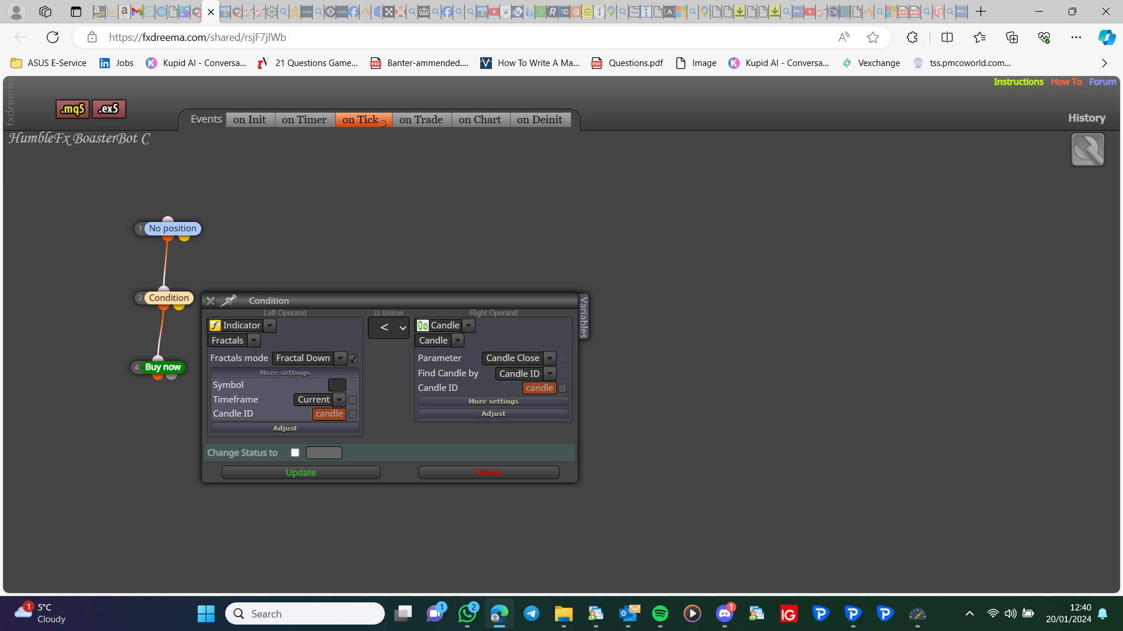The image size is (1123, 631).
Task: Click the Indicator function icon in Left Operand
Action: pos(215,325)
